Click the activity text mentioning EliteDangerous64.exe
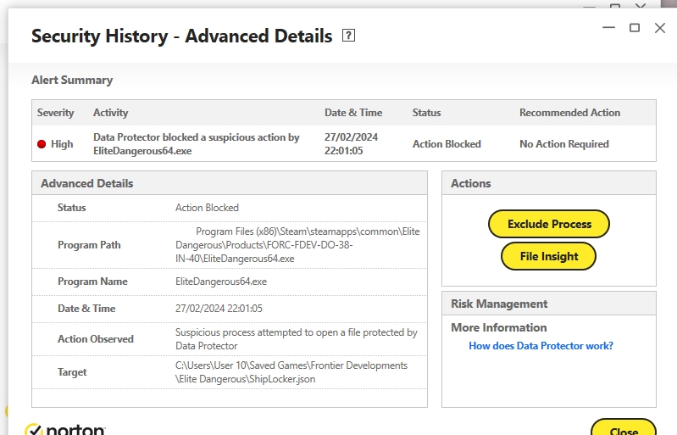Image resolution: width=677 pixels, height=435 pixels. coord(196,144)
